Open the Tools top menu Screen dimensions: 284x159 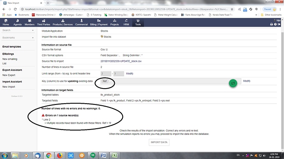[138, 23]
